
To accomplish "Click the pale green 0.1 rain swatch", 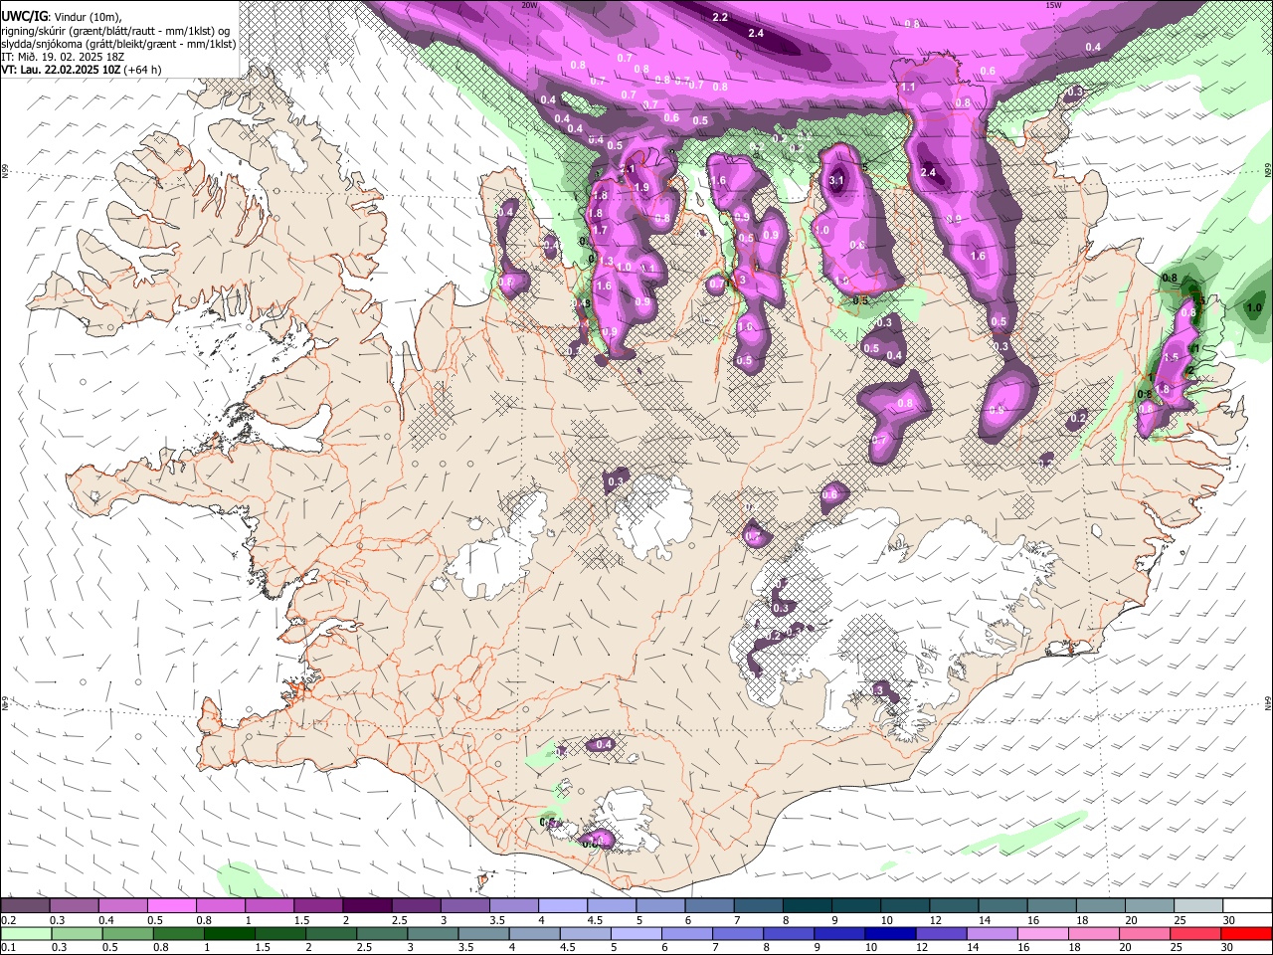I will tap(25, 933).
